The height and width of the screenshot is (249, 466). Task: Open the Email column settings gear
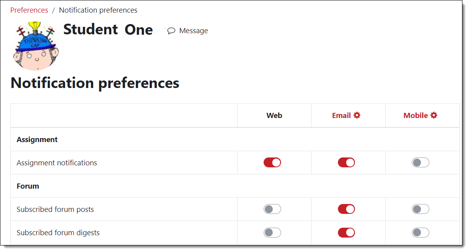[358, 115]
